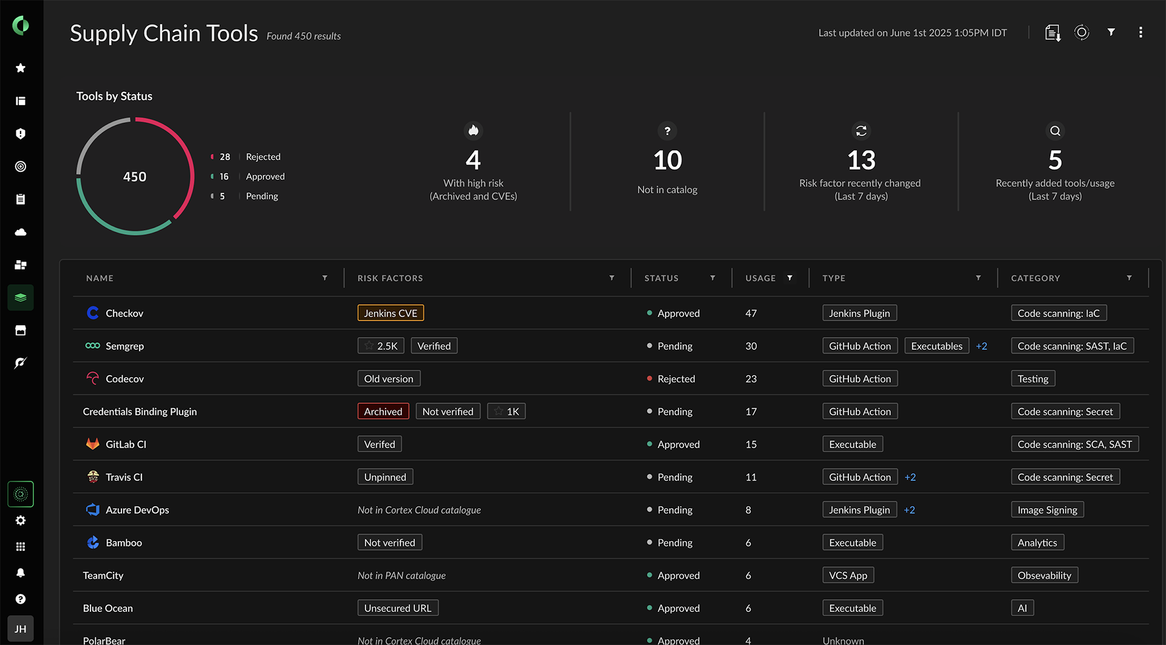The image size is (1166, 645).
Task: Open the settings gear in sidebar
Action: click(x=21, y=521)
